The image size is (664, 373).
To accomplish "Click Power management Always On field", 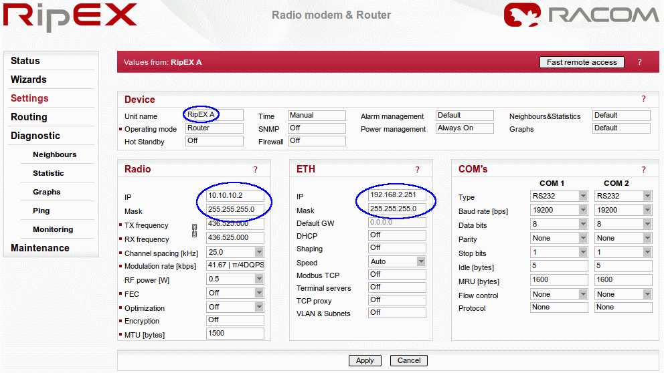I will point(465,128).
